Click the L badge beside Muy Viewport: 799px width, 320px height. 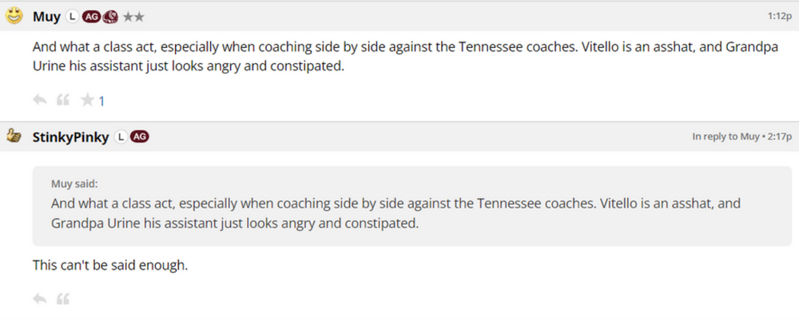[x=72, y=16]
